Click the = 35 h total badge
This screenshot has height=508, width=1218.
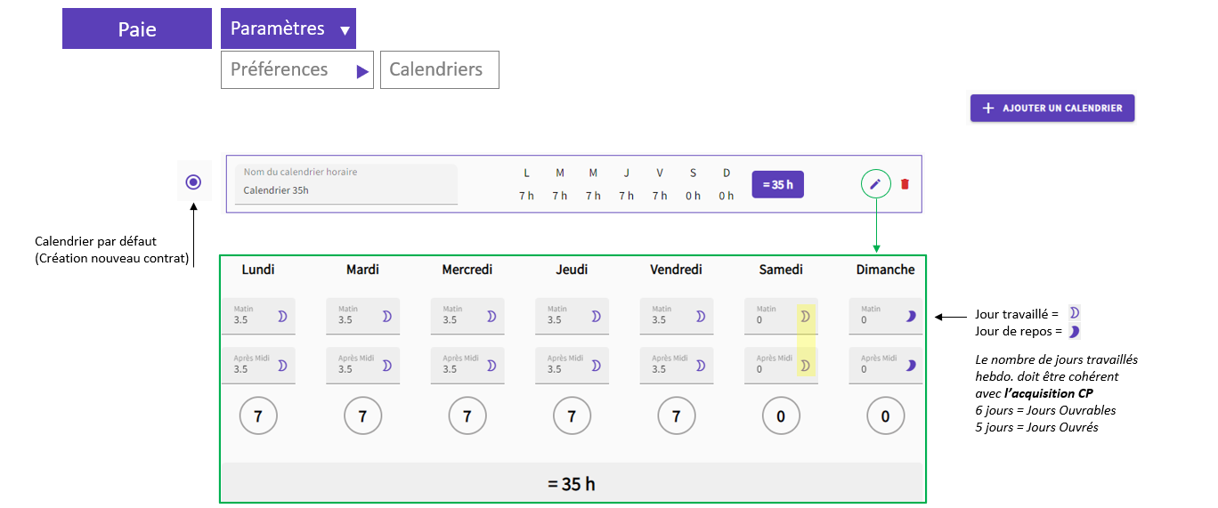click(778, 184)
